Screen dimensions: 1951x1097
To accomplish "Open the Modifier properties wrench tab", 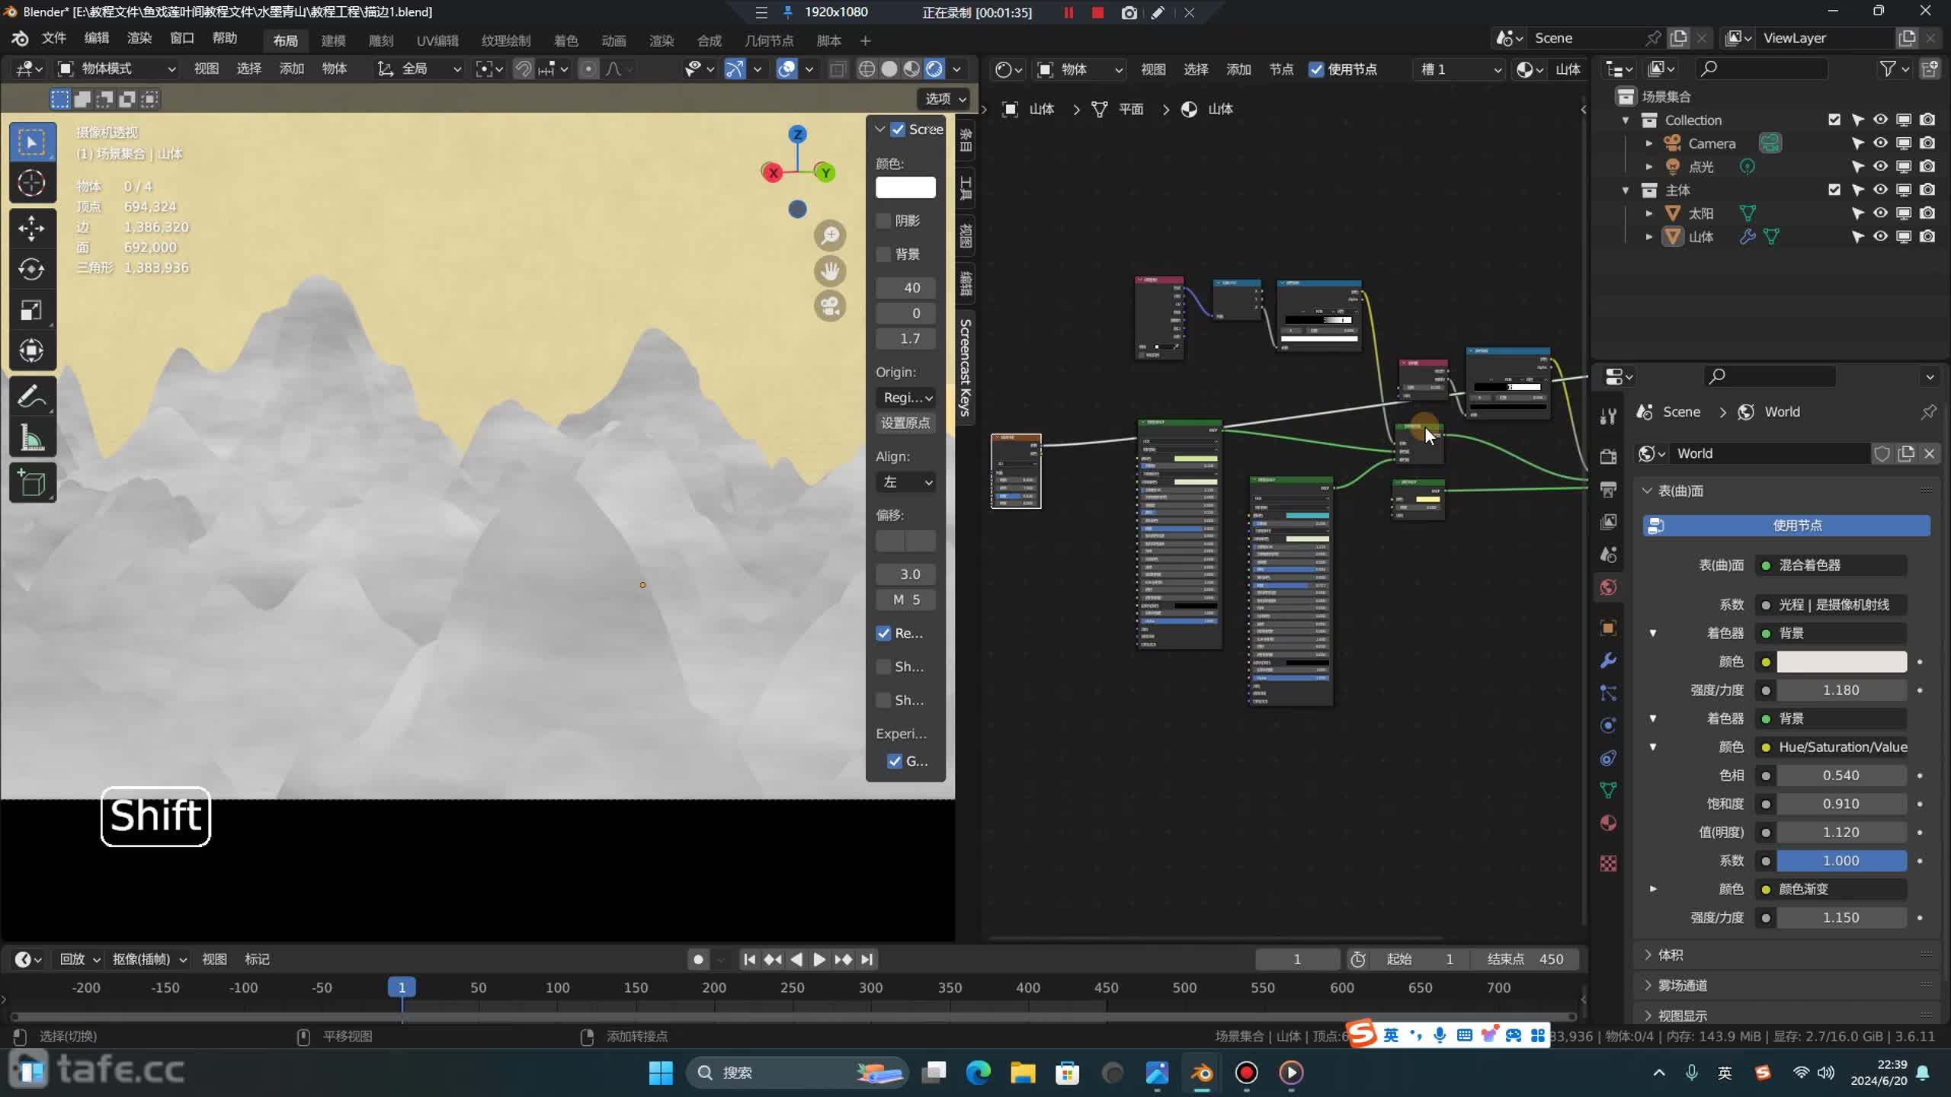I will pyautogui.click(x=1608, y=660).
